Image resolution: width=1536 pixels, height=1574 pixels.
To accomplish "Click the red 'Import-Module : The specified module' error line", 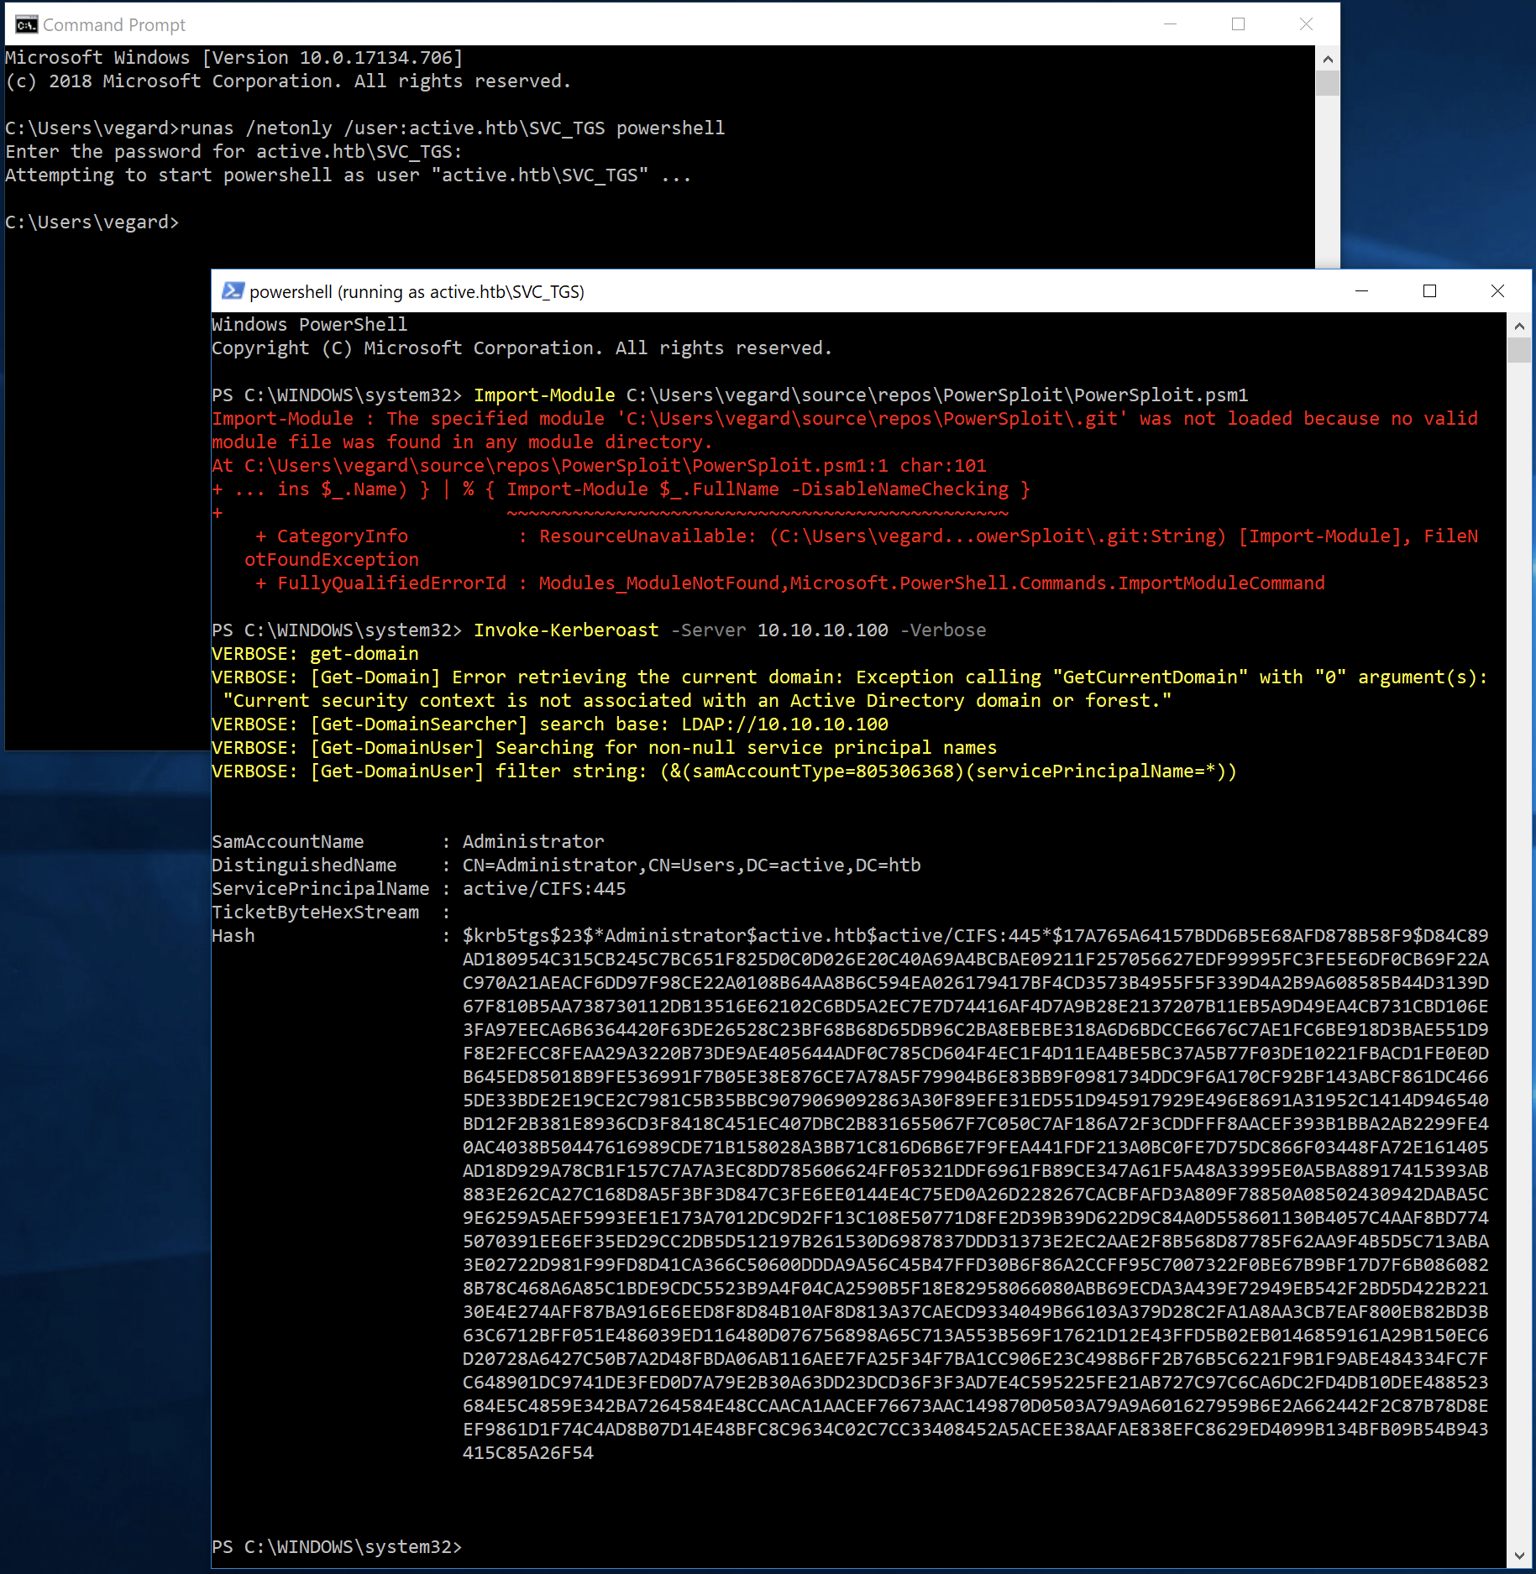I will point(845,419).
